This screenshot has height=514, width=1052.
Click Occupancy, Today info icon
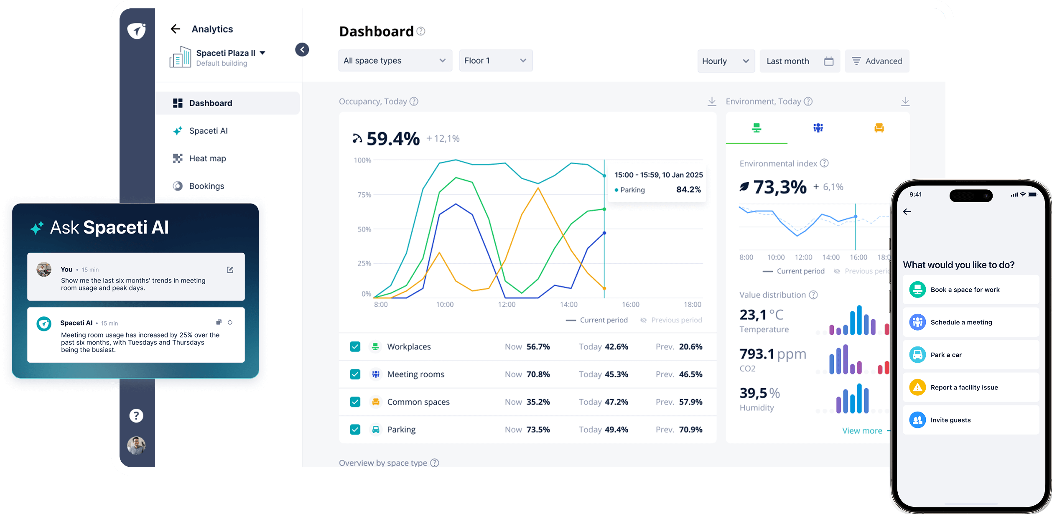[414, 102]
